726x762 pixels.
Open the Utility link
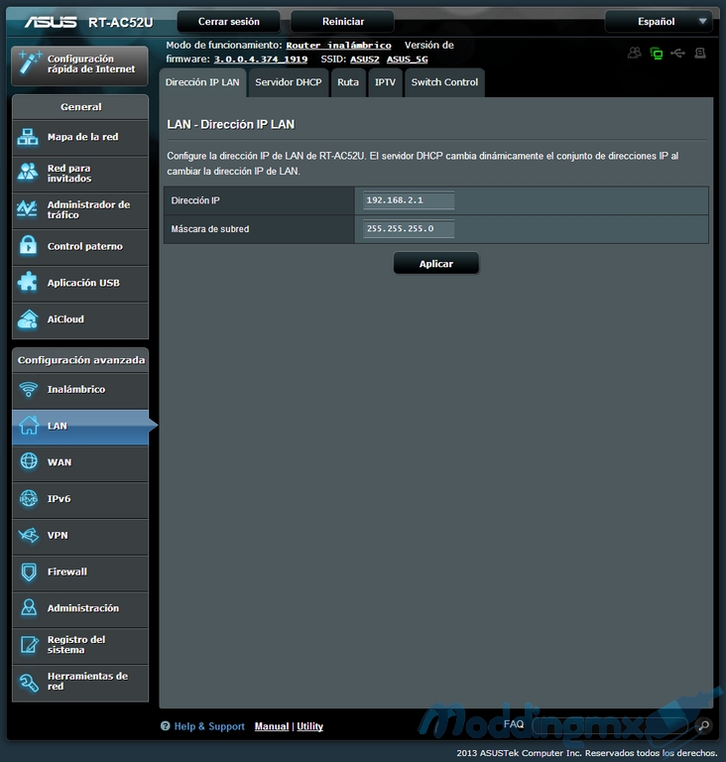(x=310, y=726)
